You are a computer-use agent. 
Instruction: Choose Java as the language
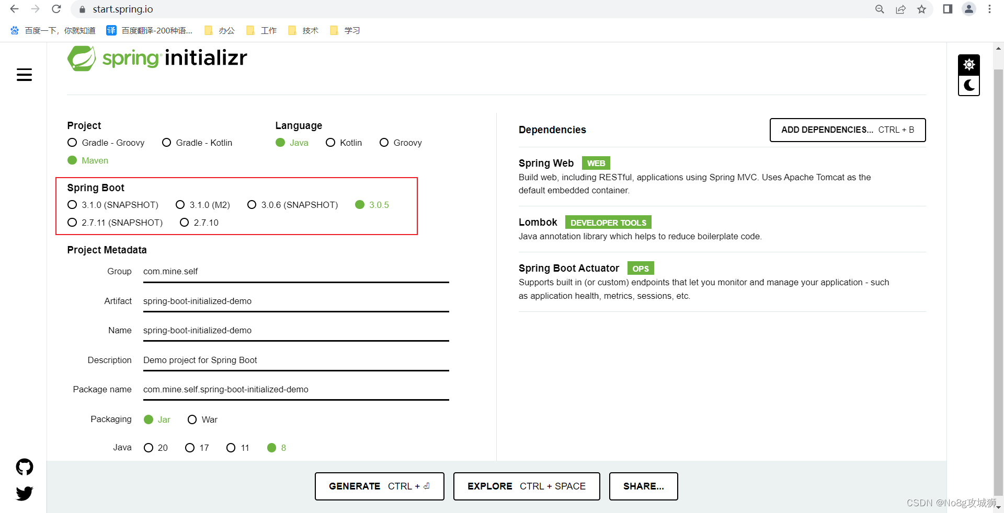pyautogui.click(x=292, y=143)
